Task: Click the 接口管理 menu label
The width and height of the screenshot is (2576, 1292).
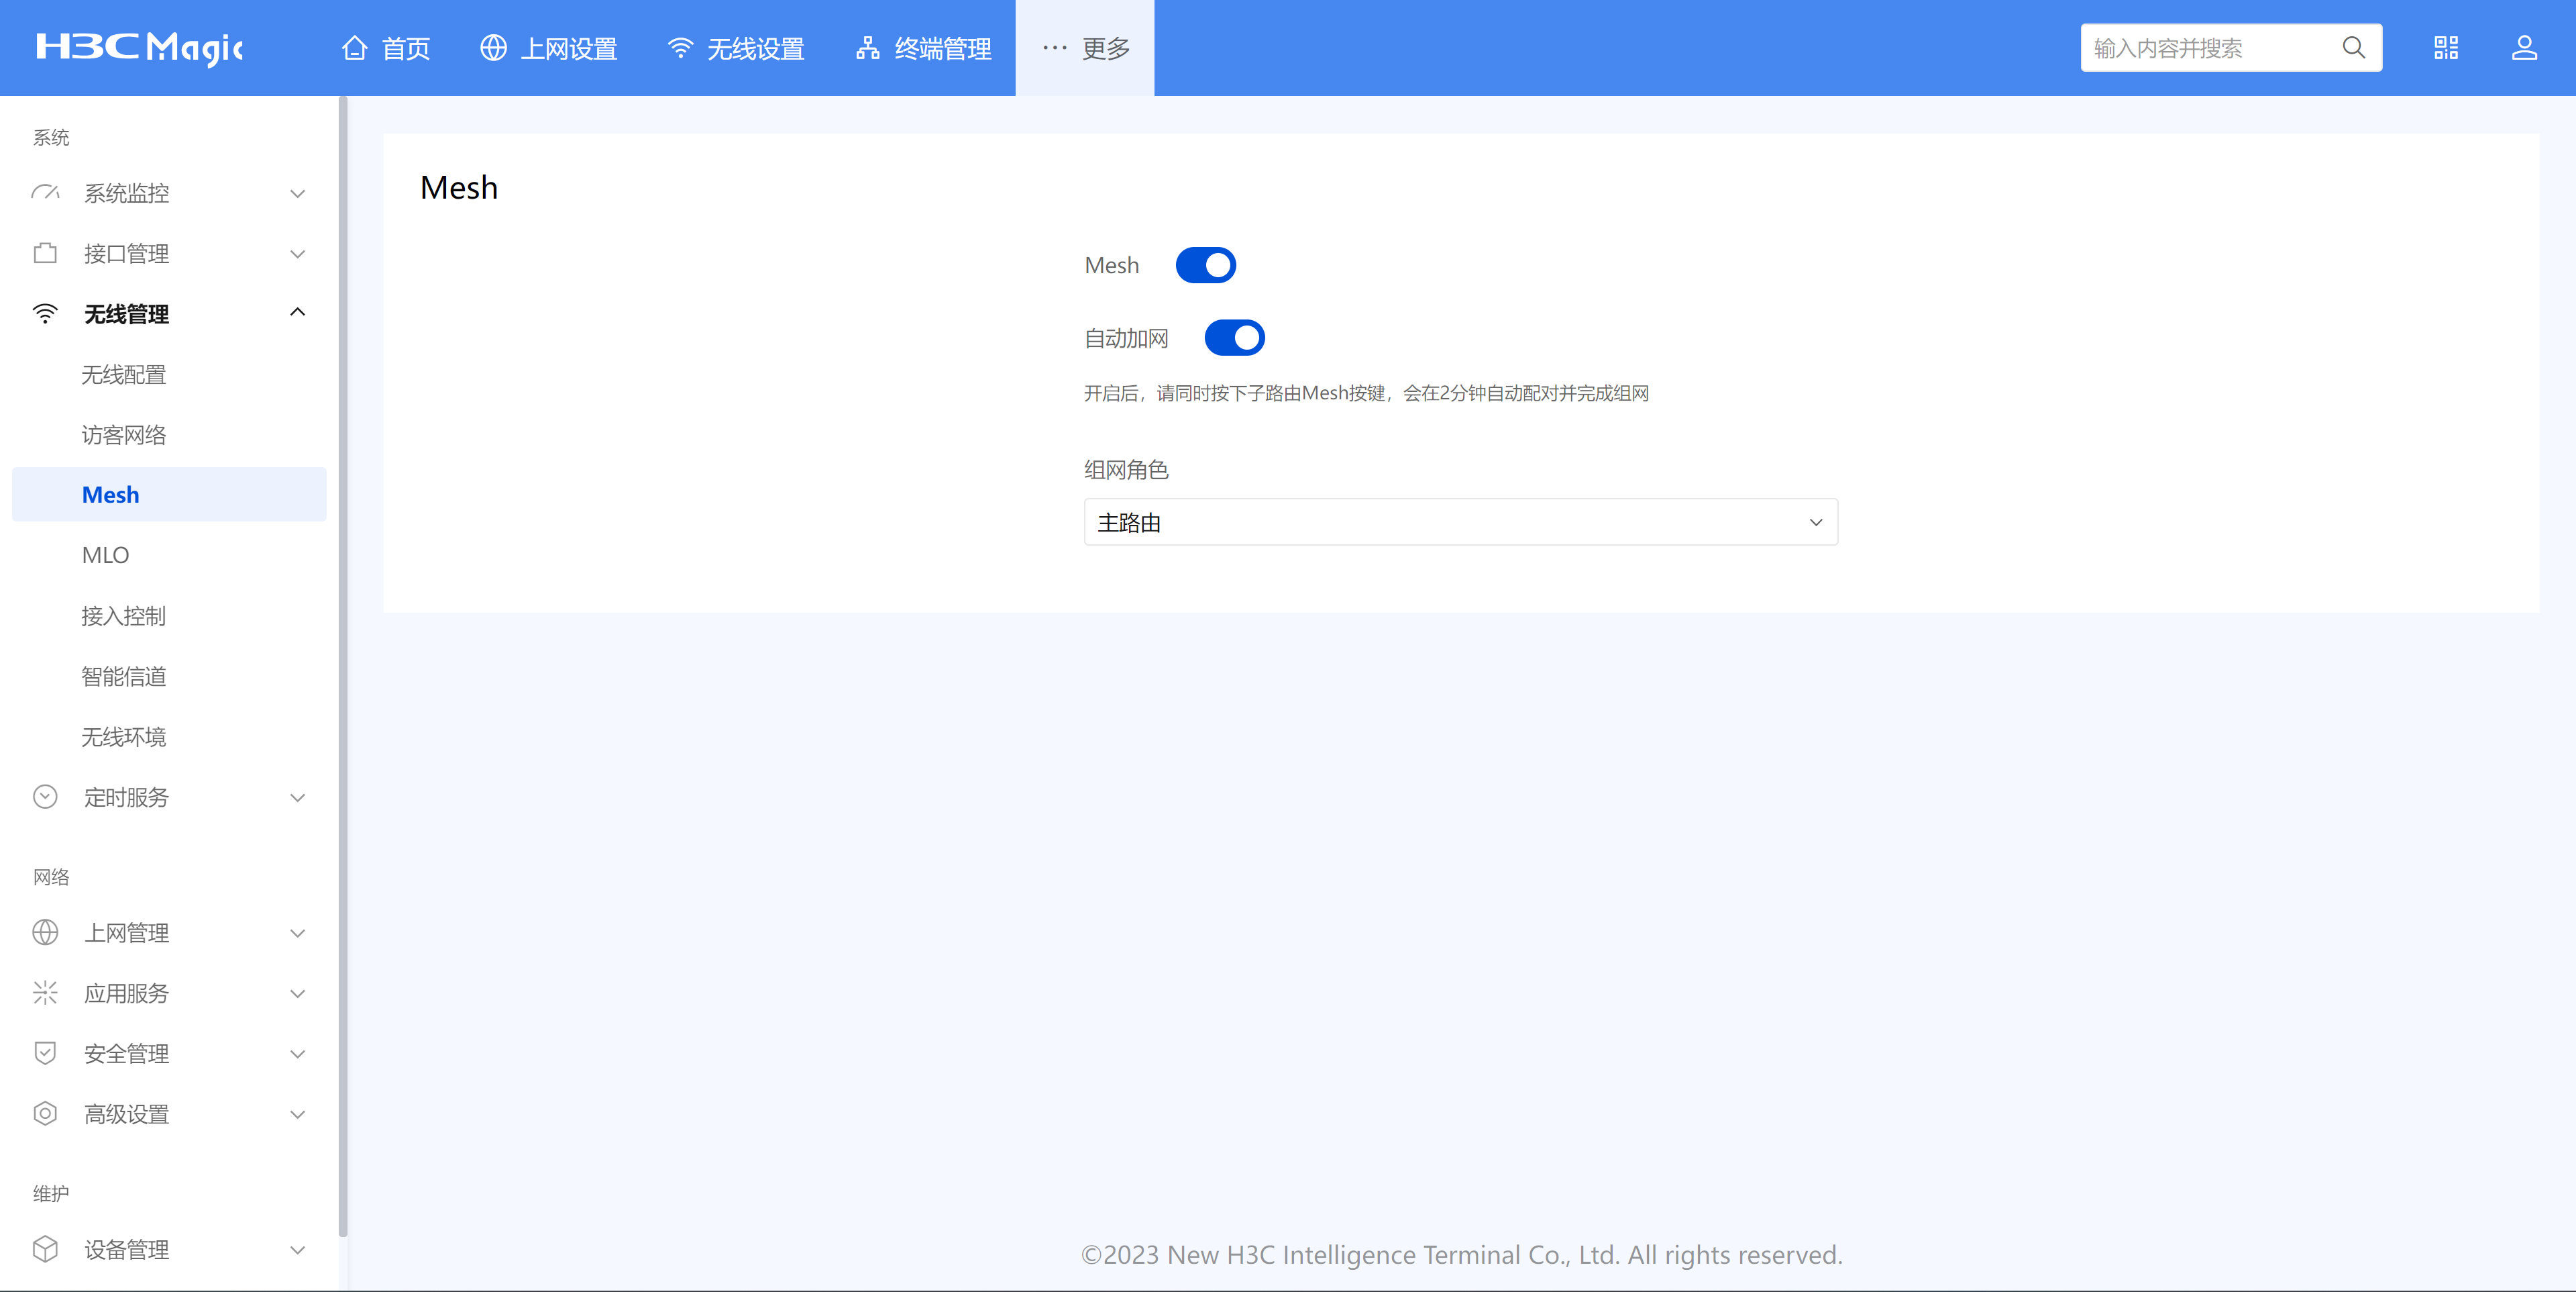Action: coord(126,253)
